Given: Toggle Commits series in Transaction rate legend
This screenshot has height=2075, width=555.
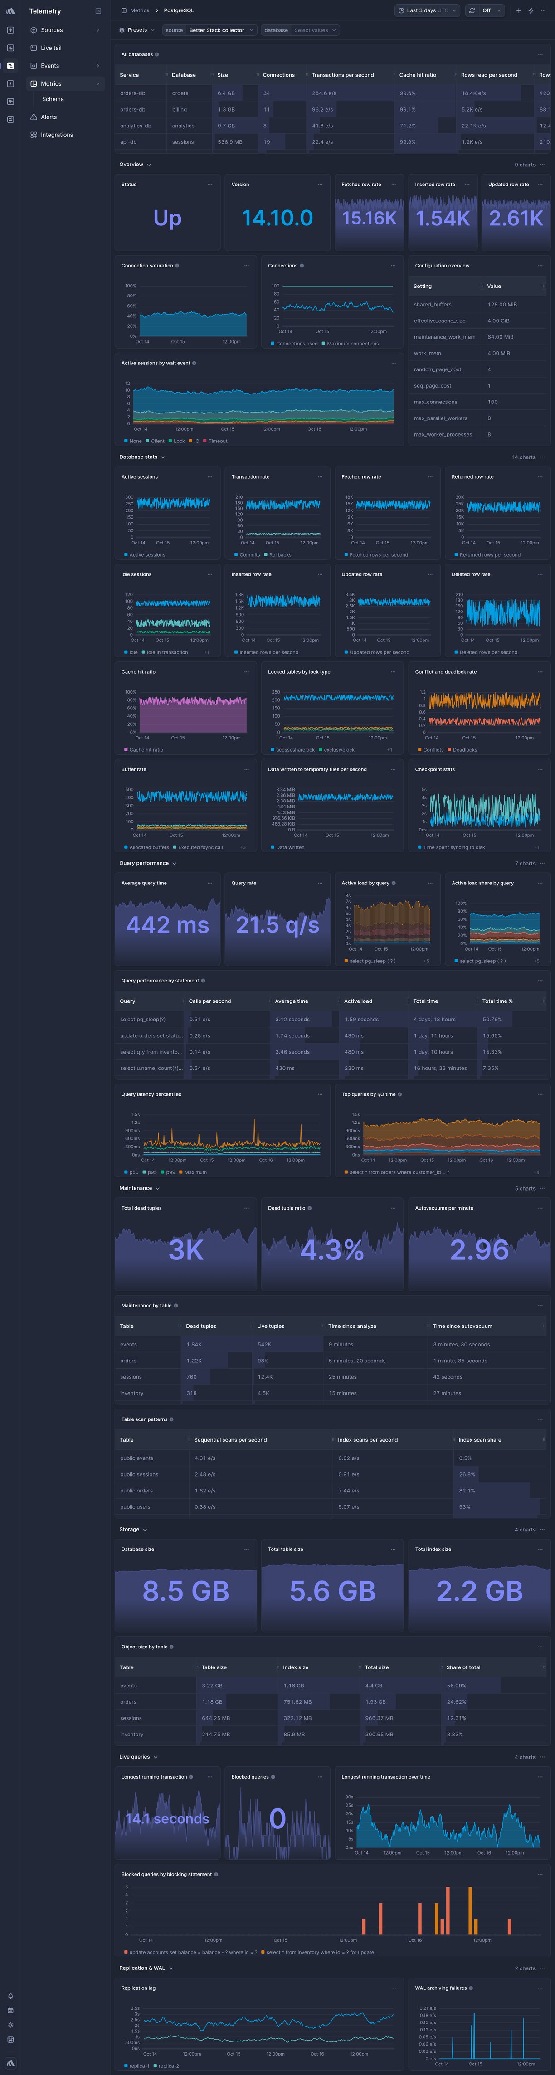Looking at the screenshot, I should (247, 555).
